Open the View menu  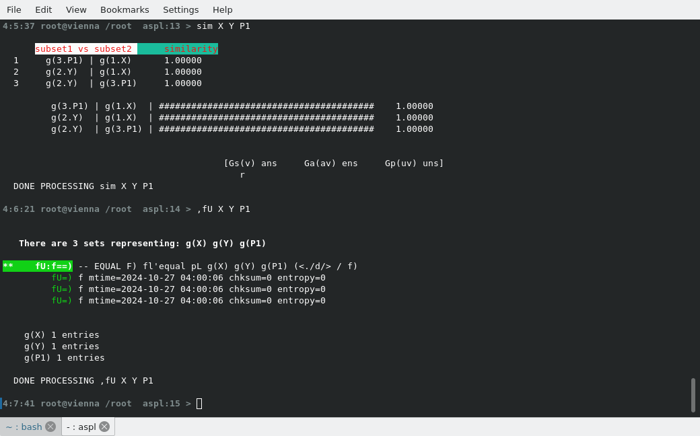tap(76, 9)
